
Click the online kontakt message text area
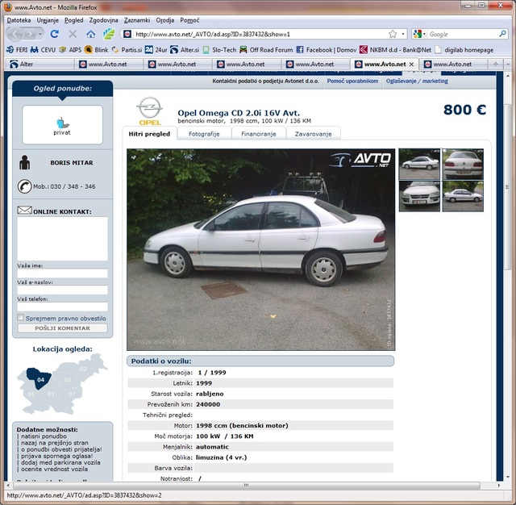click(x=63, y=239)
